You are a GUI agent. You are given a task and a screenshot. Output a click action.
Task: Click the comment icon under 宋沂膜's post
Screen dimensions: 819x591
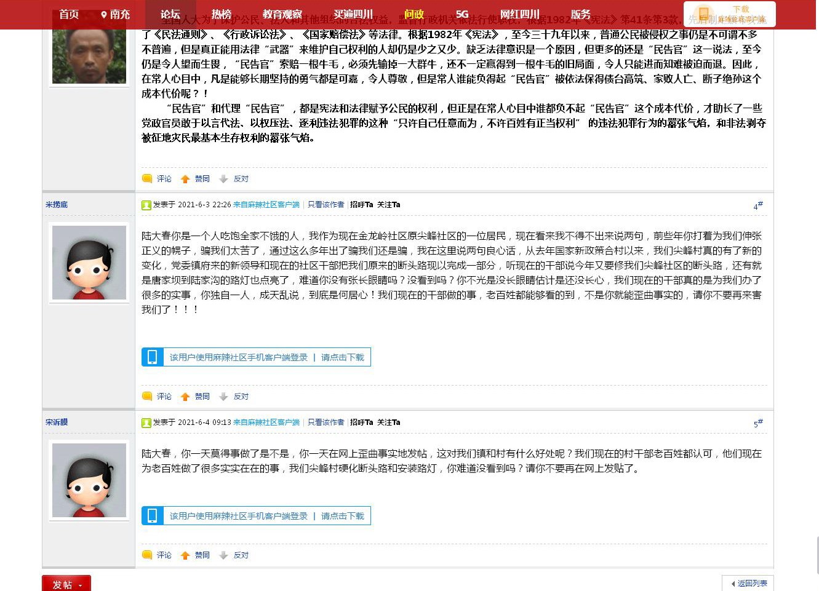pos(147,555)
